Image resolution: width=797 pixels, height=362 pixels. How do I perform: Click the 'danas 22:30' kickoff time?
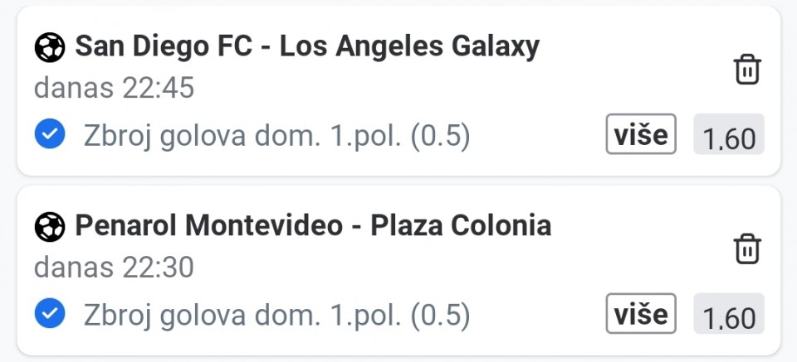coord(114,268)
